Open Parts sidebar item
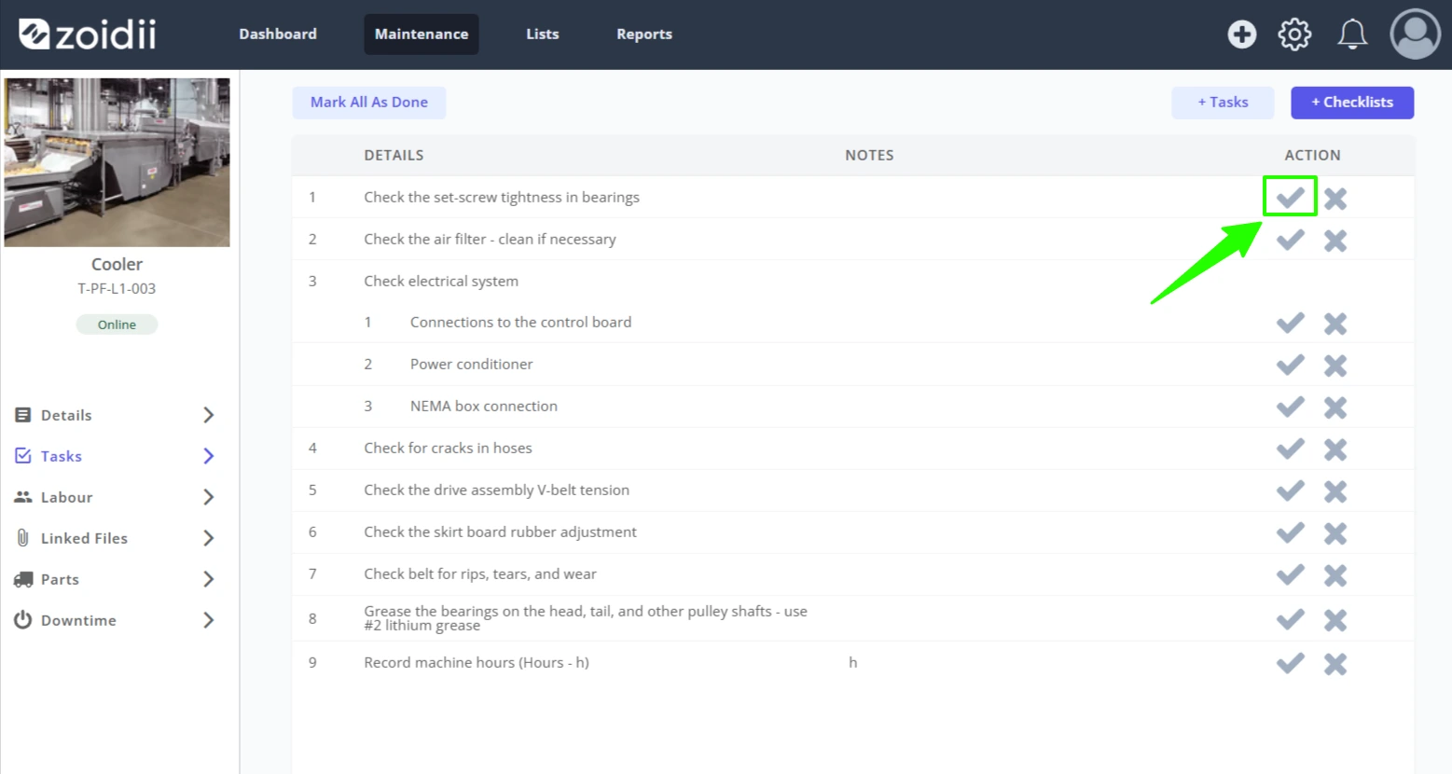Screen dimensions: 1452x774 tap(116, 579)
